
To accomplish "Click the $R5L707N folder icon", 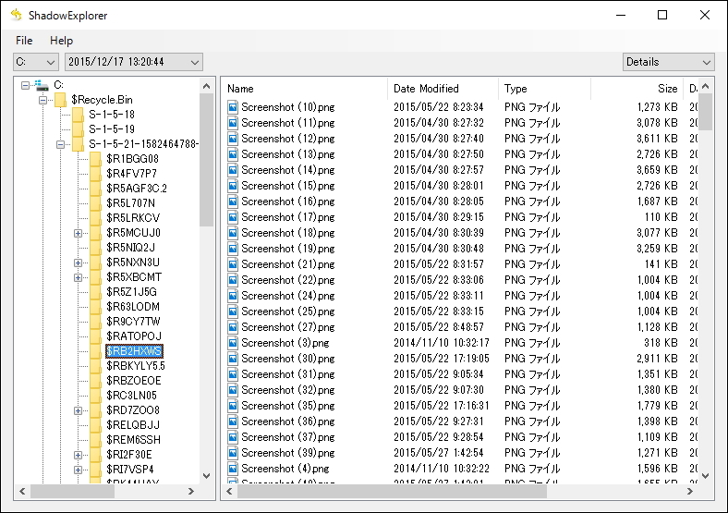I will (96, 203).
